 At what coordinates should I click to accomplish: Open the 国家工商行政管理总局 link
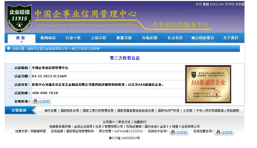pyautogui.click(x=98, y=111)
